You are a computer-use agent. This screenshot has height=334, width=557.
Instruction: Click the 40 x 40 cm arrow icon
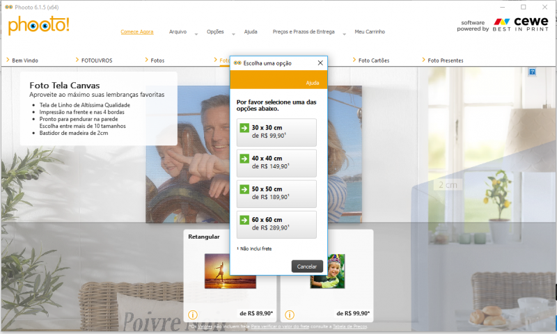[244, 159]
